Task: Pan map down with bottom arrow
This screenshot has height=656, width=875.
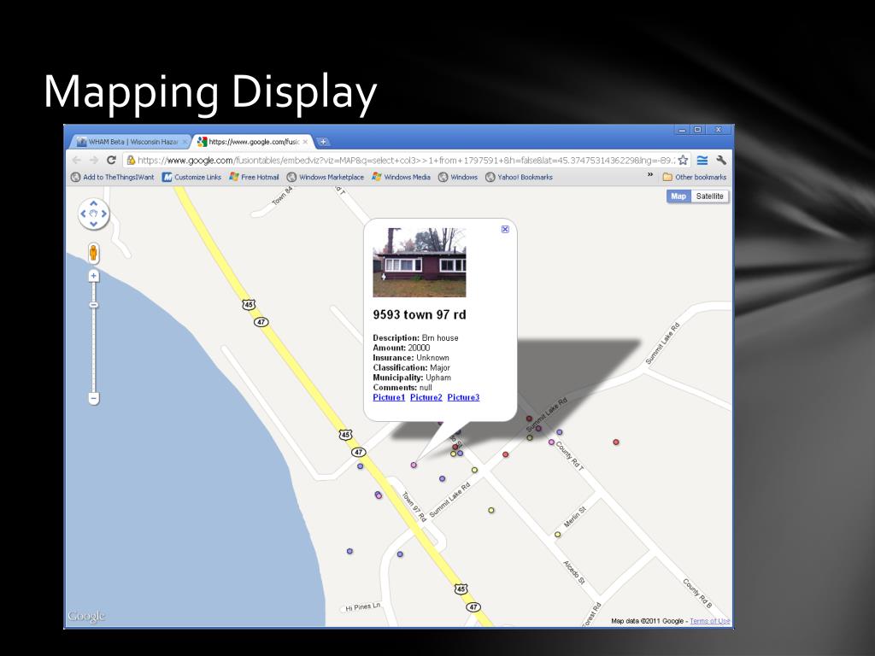Action: click(x=94, y=224)
